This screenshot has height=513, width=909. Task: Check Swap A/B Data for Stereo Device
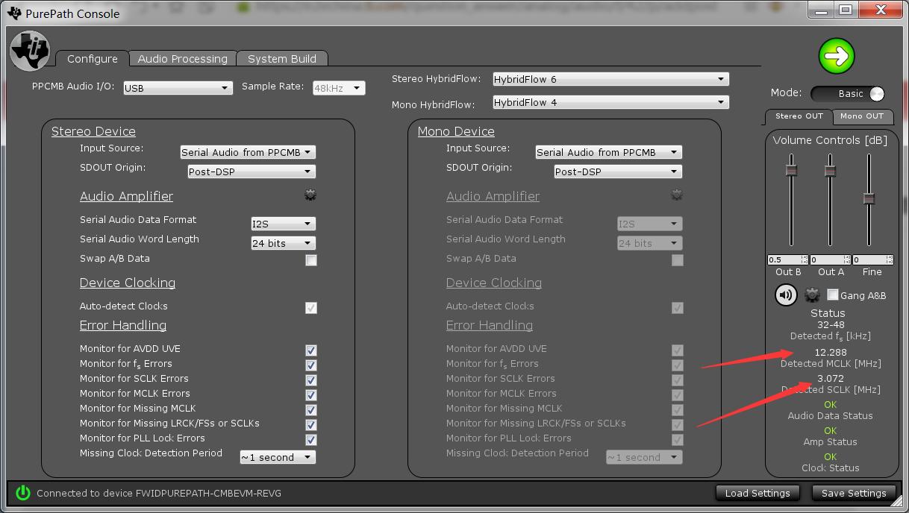tap(311, 260)
